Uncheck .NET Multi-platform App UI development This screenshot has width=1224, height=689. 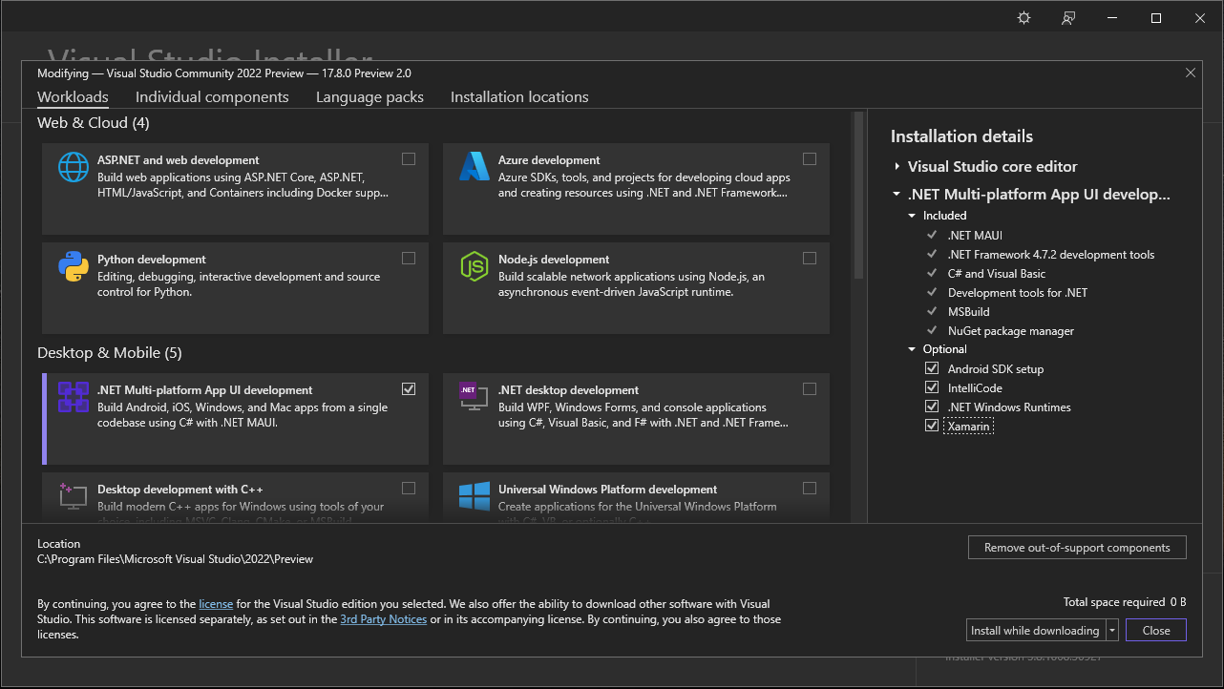409,389
